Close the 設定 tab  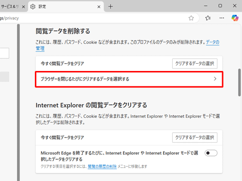tap(99, 7)
